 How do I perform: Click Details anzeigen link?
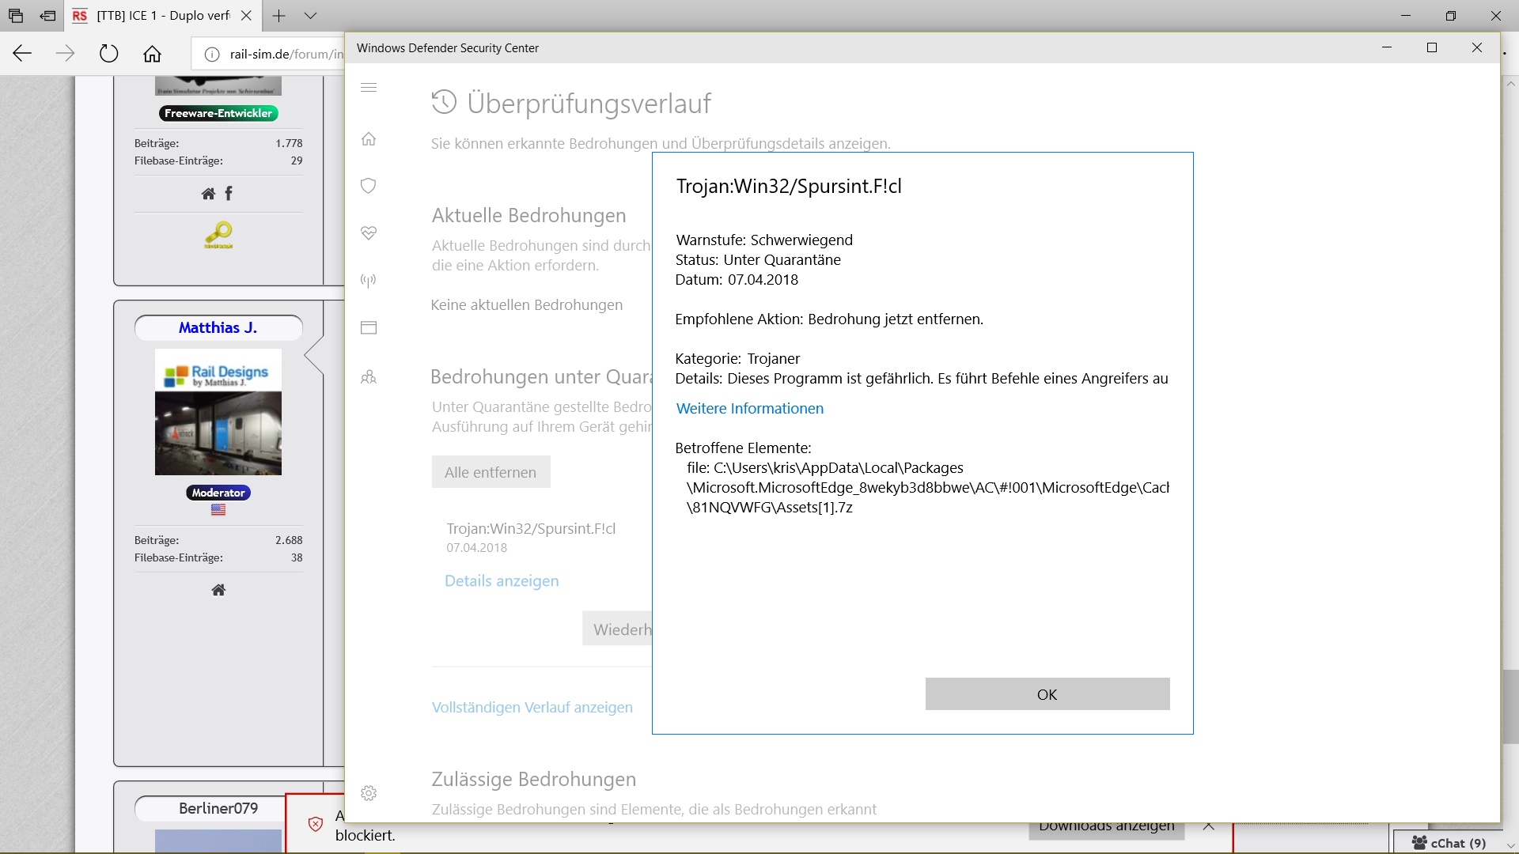point(502,581)
